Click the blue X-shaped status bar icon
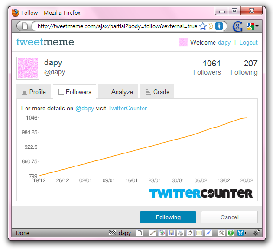Screen dimensions: 273x249 click(240, 233)
